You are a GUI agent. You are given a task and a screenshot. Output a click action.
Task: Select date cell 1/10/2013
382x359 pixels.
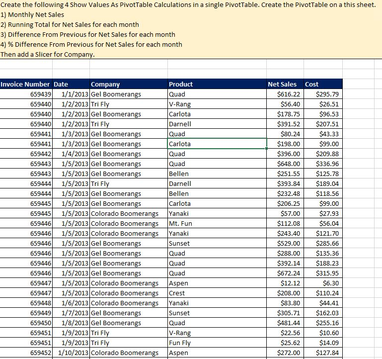71,353
